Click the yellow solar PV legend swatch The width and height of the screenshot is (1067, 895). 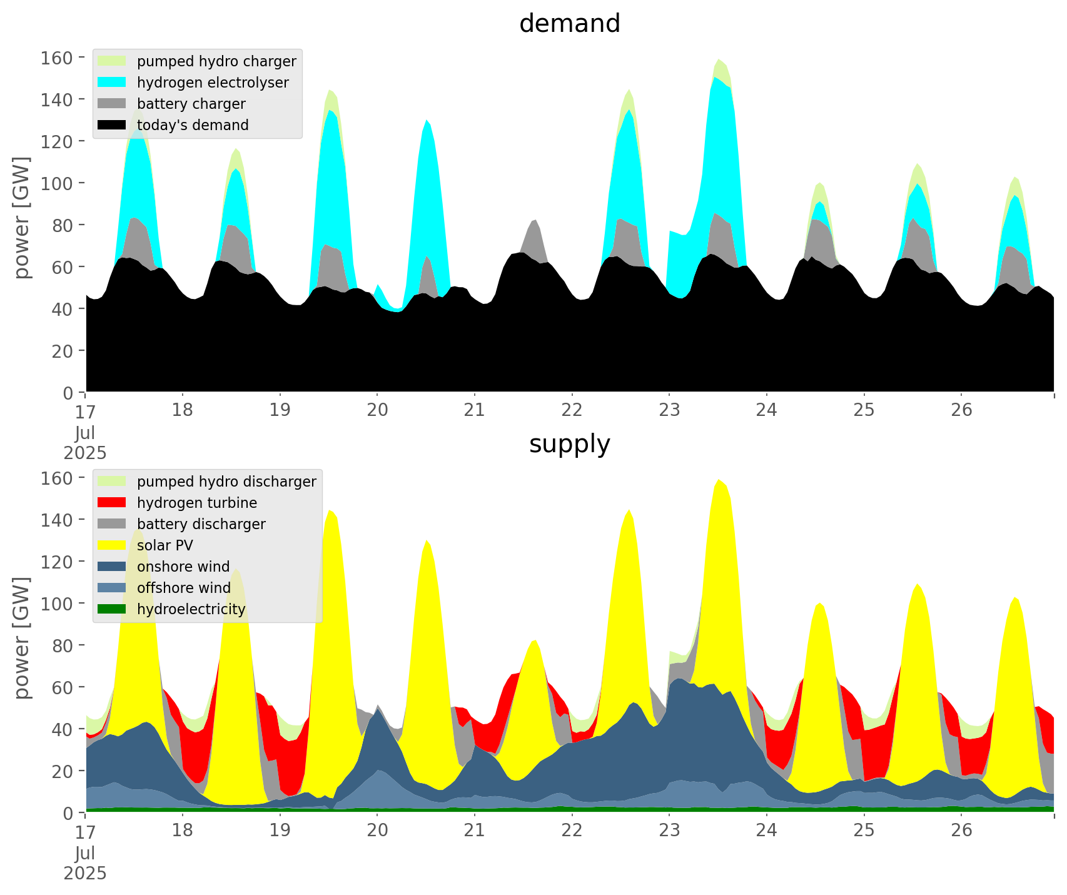tap(112, 545)
